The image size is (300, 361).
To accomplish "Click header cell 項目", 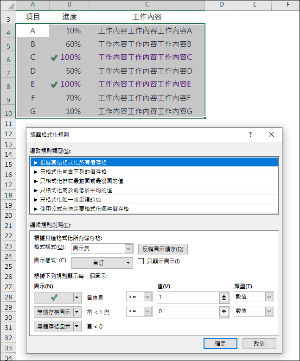I will click(33, 17).
